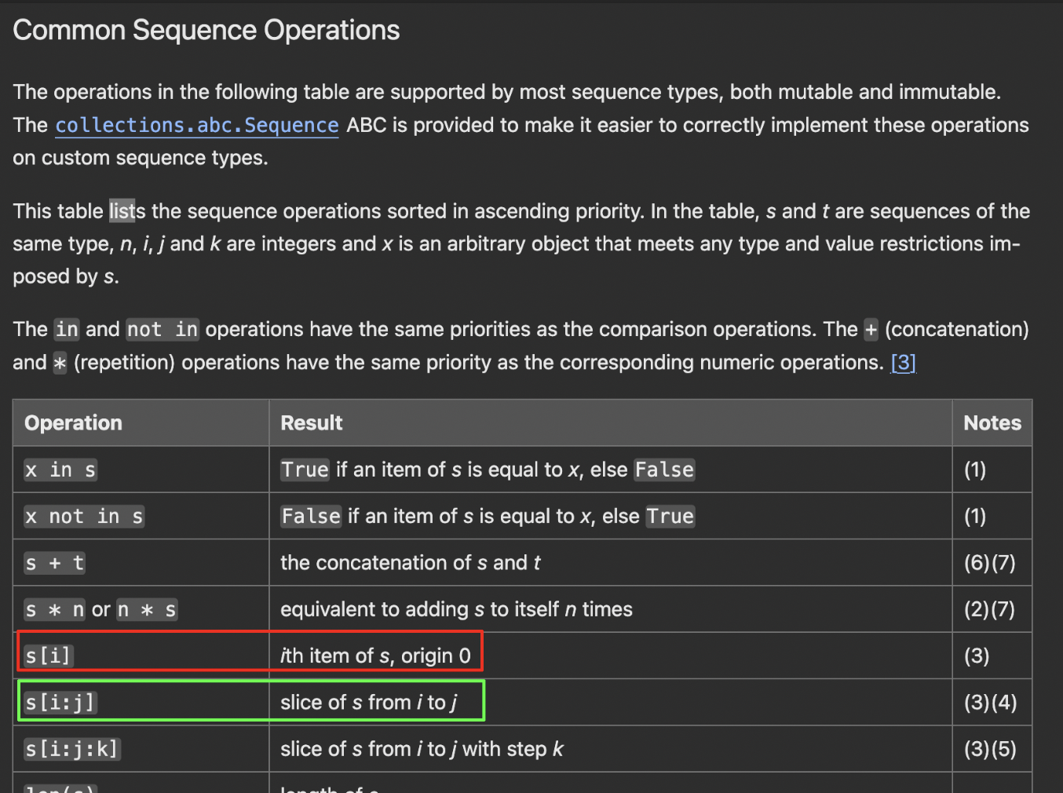This screenshot has width=1063, height=793.
Task: Click the 'n * s' code snippet
Action: coord(147,609)
